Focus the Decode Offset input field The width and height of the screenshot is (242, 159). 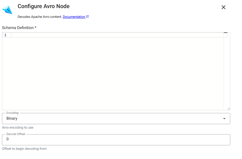tap(112, 139)
